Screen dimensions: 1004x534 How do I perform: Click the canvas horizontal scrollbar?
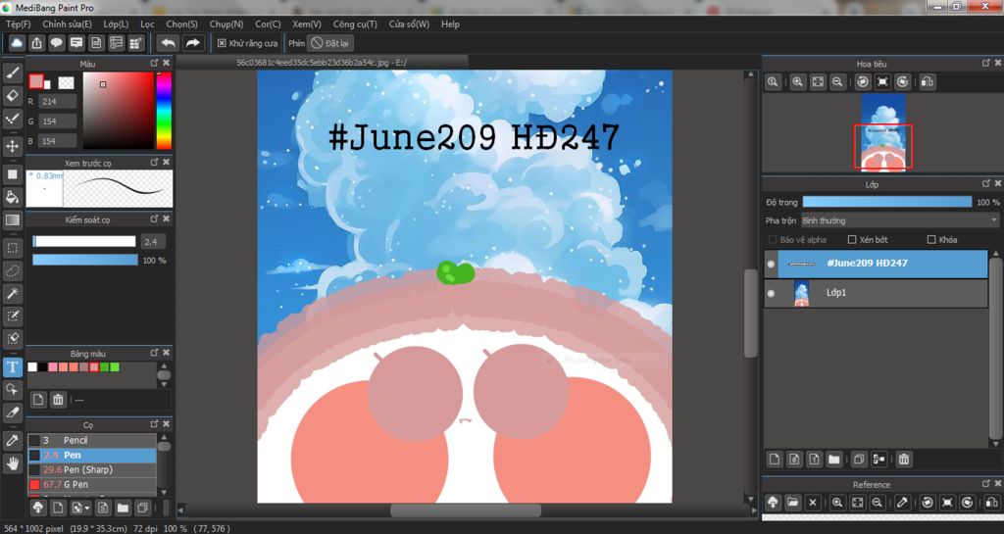[x=466, y=510]
